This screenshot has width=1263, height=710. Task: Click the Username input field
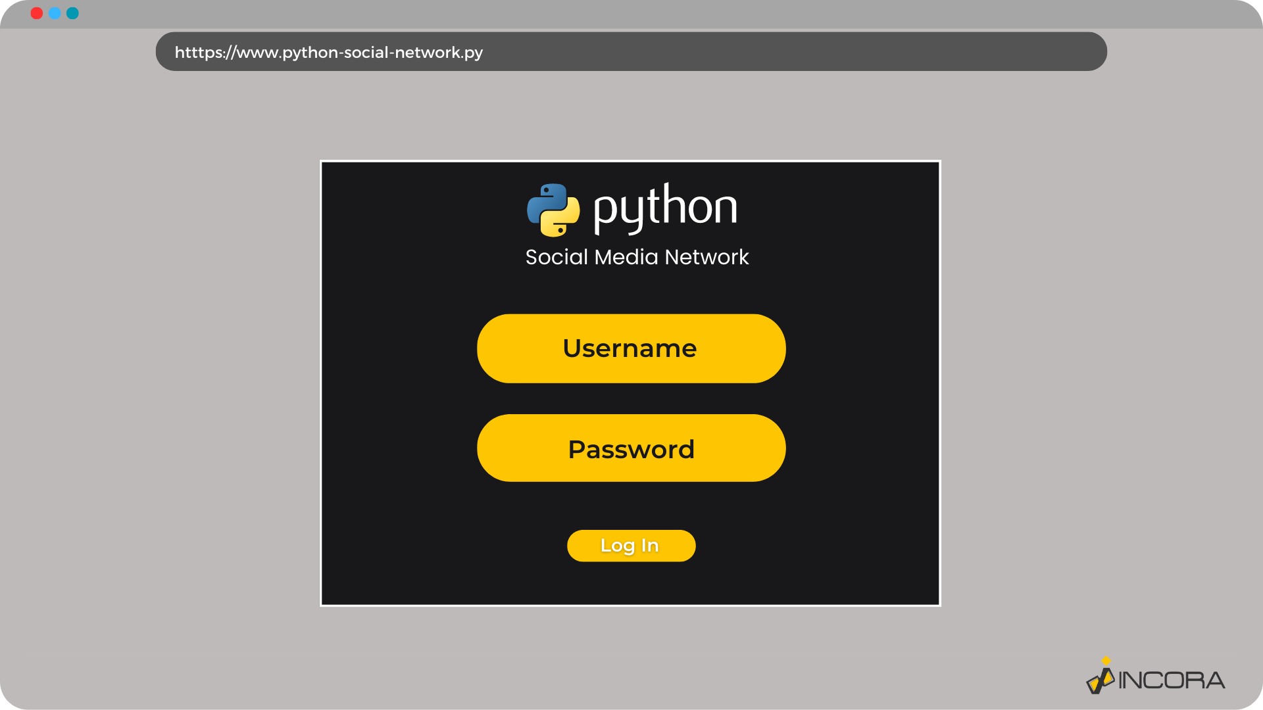[631, 348]
